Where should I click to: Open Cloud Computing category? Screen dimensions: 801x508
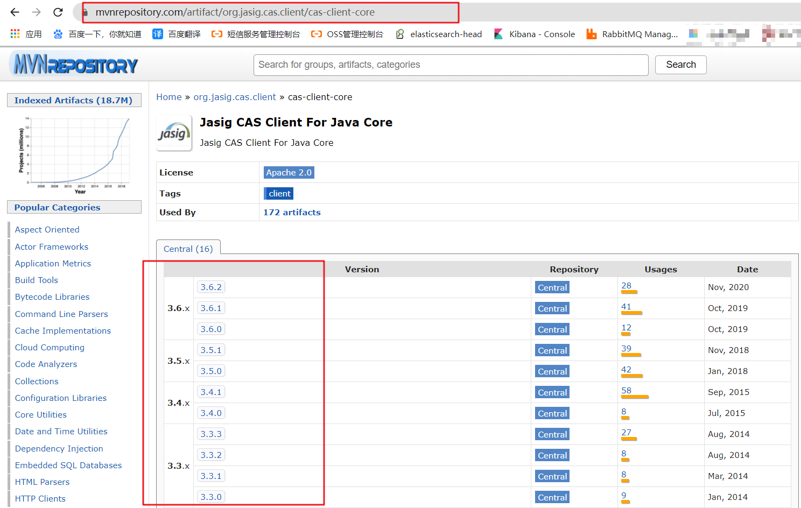pyautogui.click(x=50, y=347)
